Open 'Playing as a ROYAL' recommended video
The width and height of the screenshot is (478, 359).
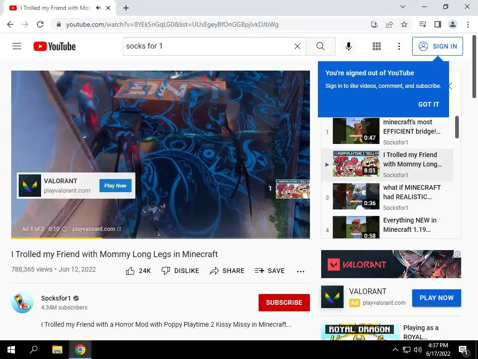click(x=421, y=332)
